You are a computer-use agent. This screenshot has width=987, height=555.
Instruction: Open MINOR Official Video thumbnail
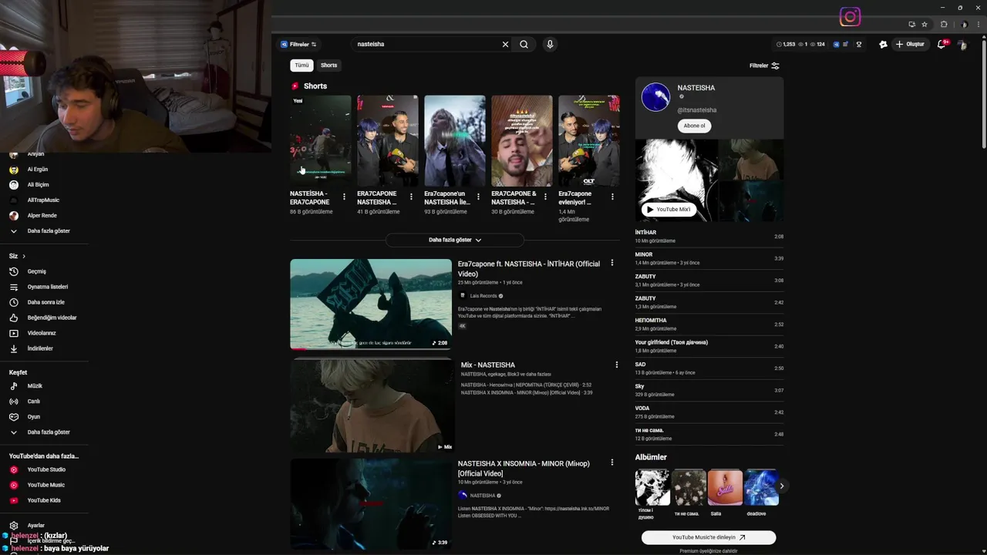[371, 503]
